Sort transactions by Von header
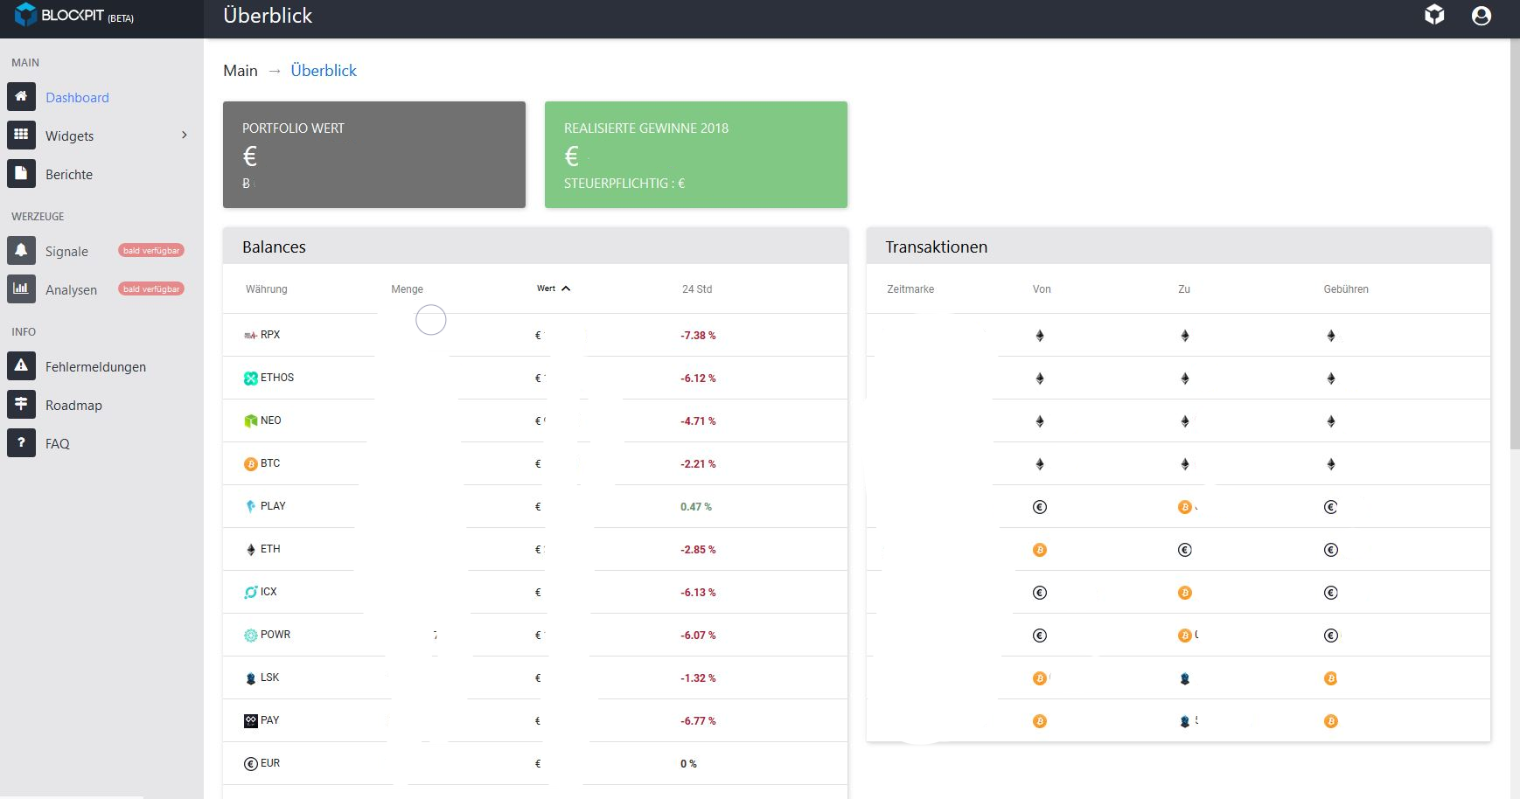The image size is (1520, 799). pyautogui.click(x=1042, y=289)
